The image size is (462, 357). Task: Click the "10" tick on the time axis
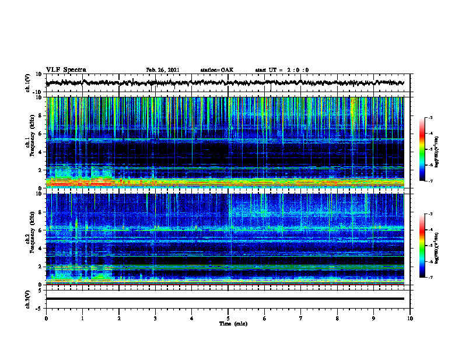(x=410, y=318)
